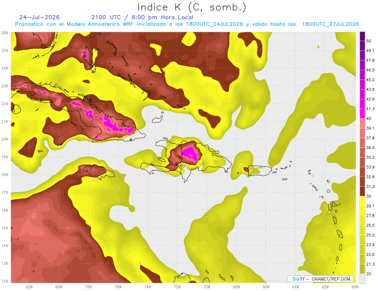
Task: Click the latitude label "24N"
Action: (5, 68)
